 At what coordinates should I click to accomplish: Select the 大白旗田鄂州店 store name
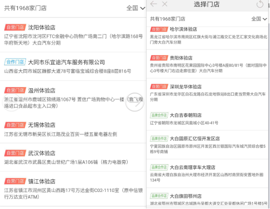pyautogui.click(x=186, y=196)
